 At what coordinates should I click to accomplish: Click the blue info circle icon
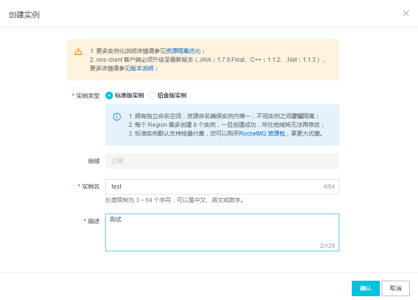117,117
